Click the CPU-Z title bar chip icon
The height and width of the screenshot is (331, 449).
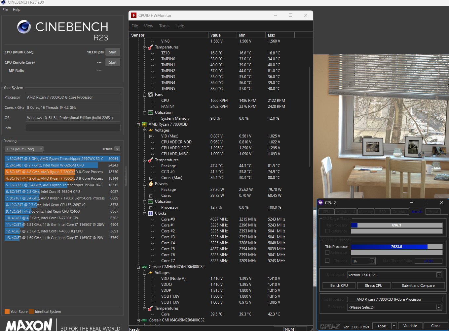[320, 202]
